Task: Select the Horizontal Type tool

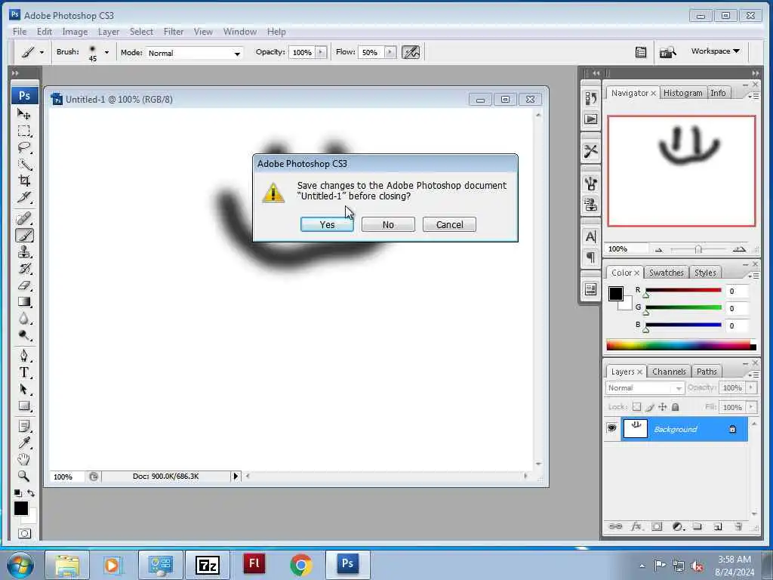Action: (x=23, y=372)
